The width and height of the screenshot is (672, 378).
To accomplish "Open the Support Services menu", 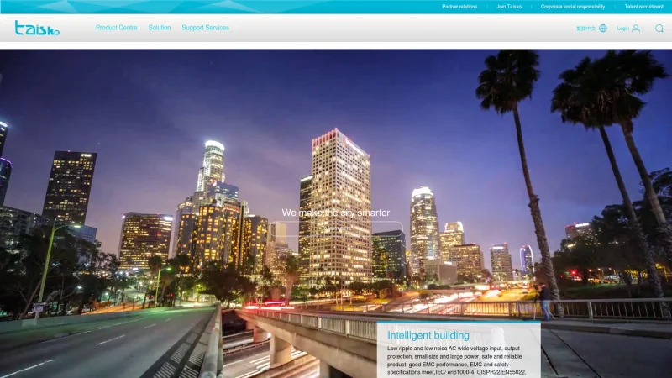I will 205,28.
